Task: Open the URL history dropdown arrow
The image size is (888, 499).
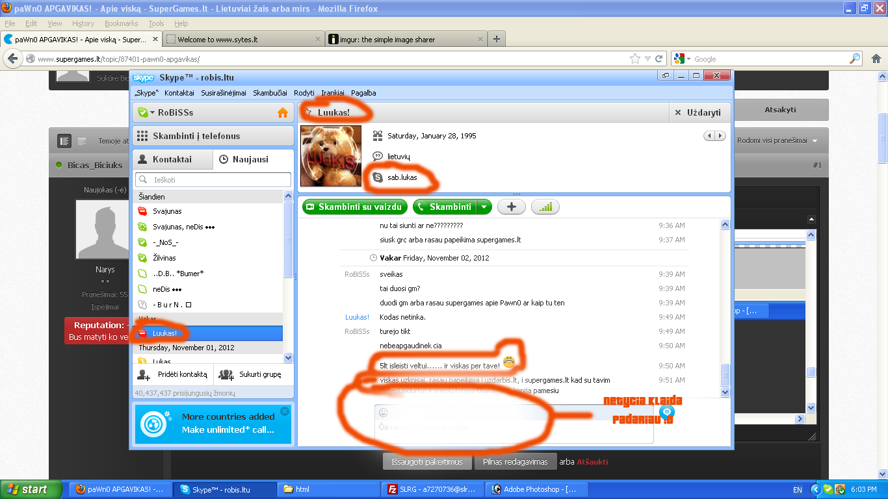Action: 647,58
